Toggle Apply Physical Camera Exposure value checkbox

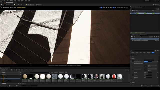(145, 63)
